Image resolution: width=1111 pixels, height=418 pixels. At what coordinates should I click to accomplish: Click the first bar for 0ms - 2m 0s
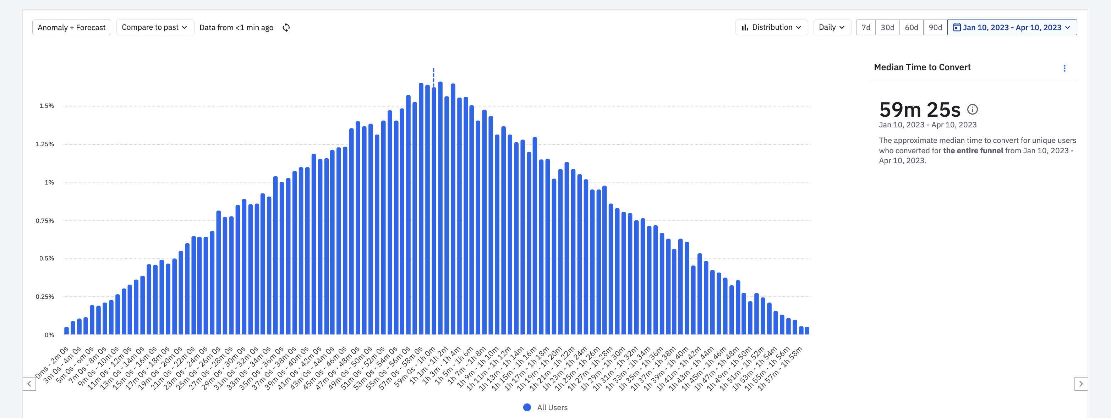pyautogui.click(x=66, y=331)
